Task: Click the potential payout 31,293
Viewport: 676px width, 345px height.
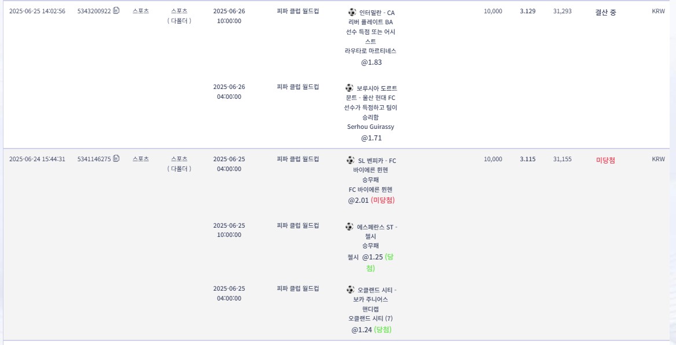Action: tap(562, 11)
